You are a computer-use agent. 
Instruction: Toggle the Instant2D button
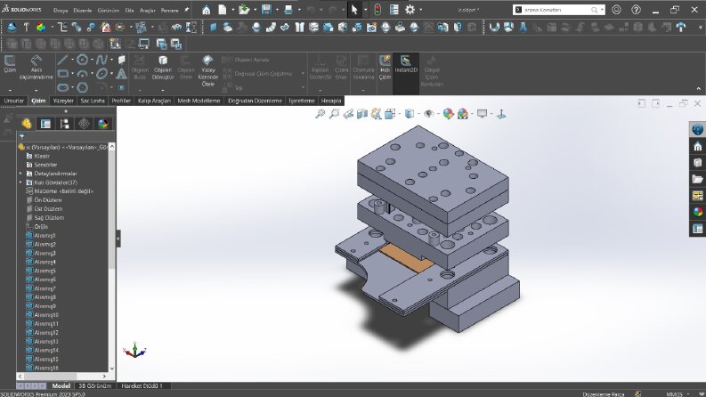(x=406, y=64)
